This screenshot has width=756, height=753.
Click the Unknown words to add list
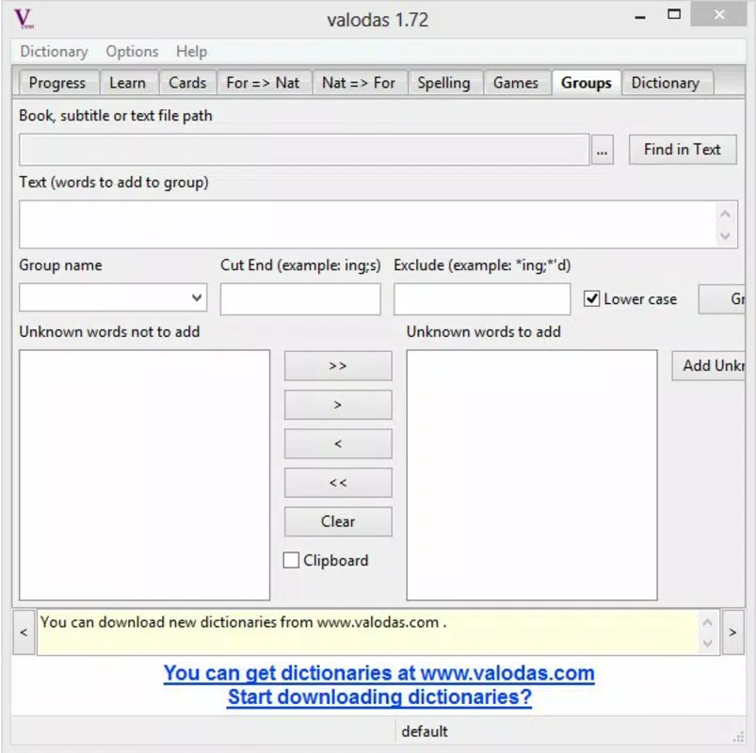click(x=532, y=475)
